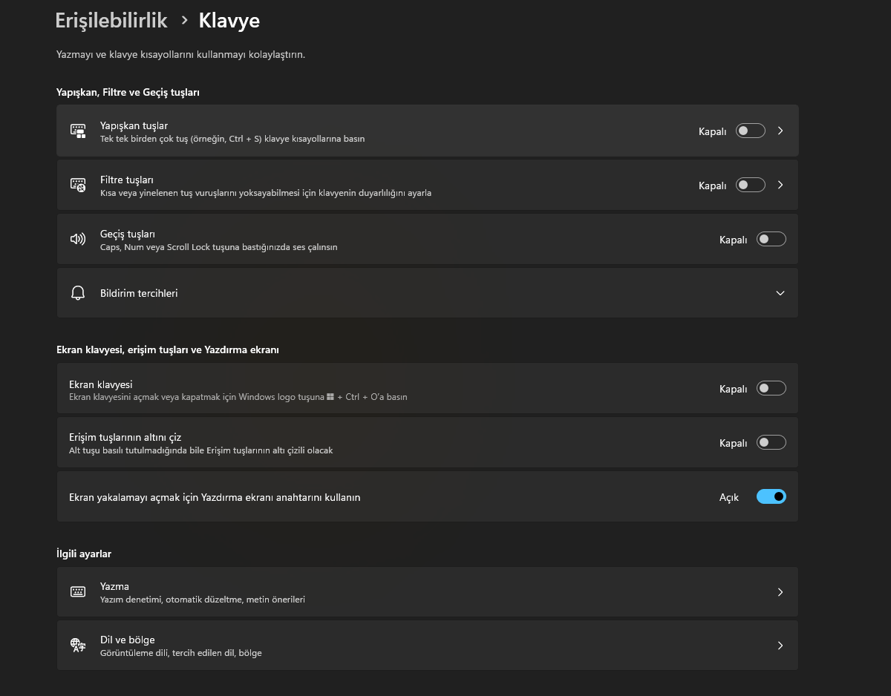Open the Dil ve bölge settings
The width and height of the screenshot is (891, 696).
427,646
